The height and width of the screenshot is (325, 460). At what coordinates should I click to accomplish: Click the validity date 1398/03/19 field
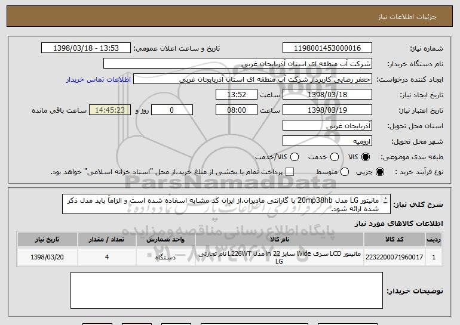coord(327,110)
